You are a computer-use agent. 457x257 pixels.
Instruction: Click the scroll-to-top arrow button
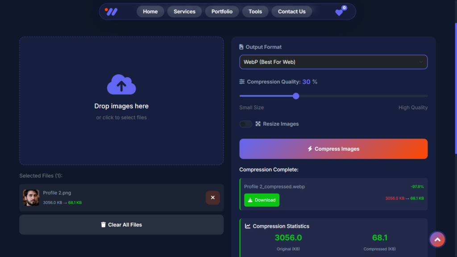[x=437, y=240]
